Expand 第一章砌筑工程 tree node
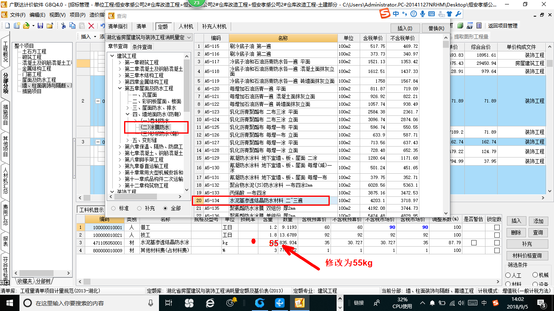554x311 pixels. (120, 63)
